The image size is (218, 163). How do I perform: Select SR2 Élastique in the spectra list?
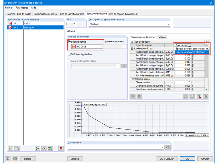pyautogui.click(x=36, y=27)
